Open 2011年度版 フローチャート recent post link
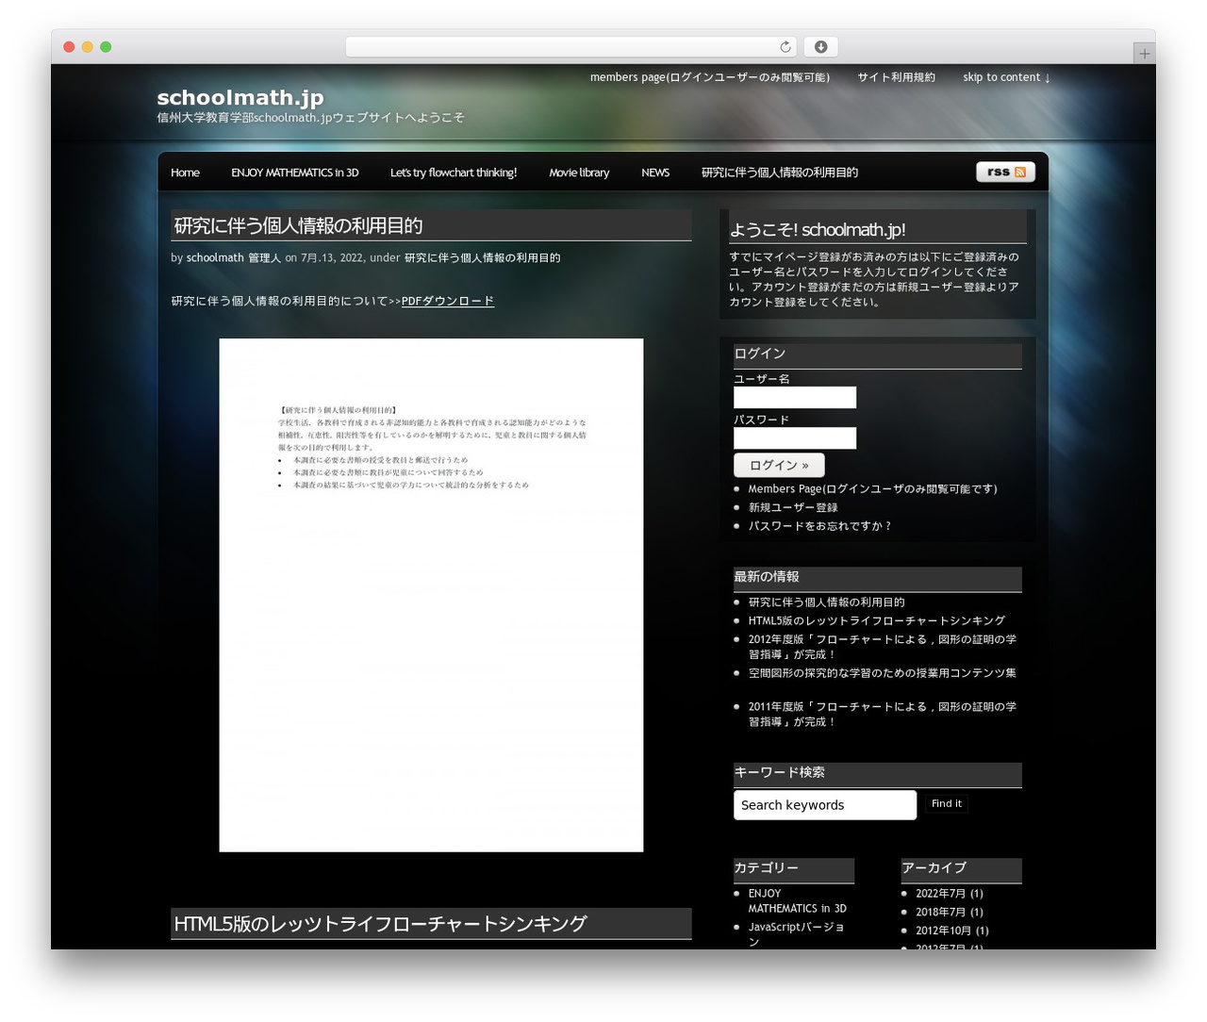The image size is (1207, 1022). [883, 714]
